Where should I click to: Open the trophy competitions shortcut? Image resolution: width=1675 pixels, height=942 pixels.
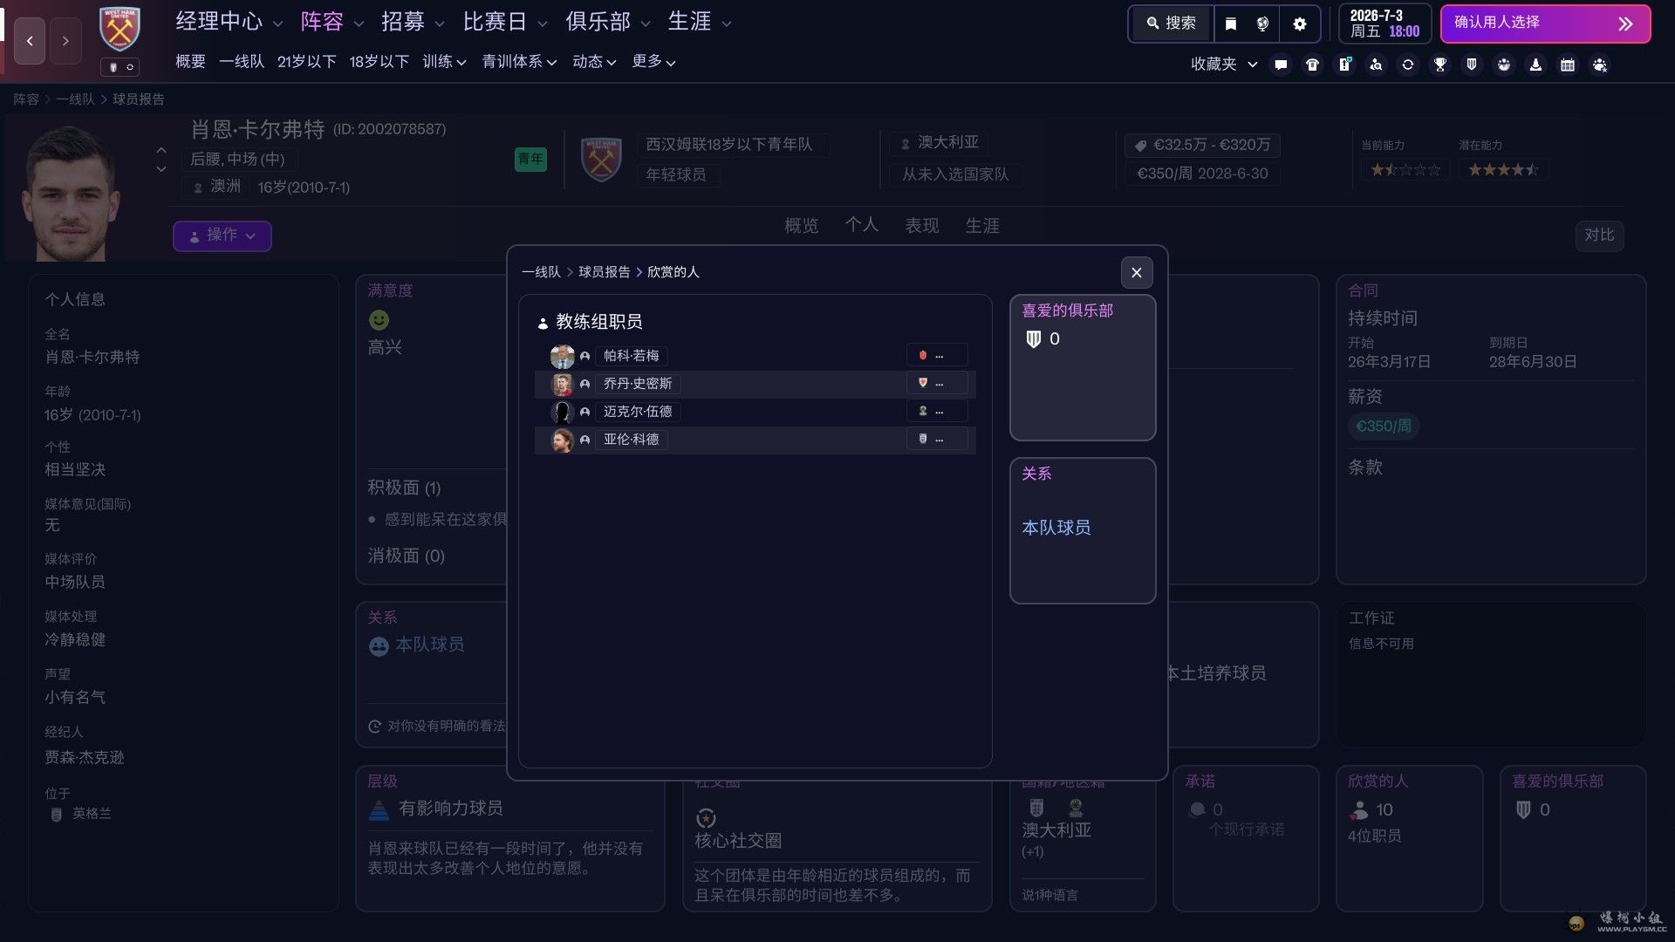[x=1440, y=65]
